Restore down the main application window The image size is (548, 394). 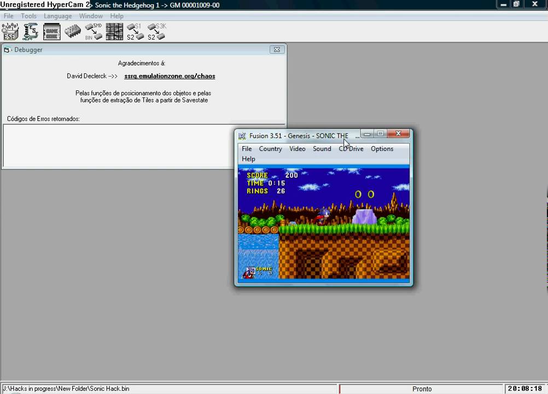[x=516, y=4]
